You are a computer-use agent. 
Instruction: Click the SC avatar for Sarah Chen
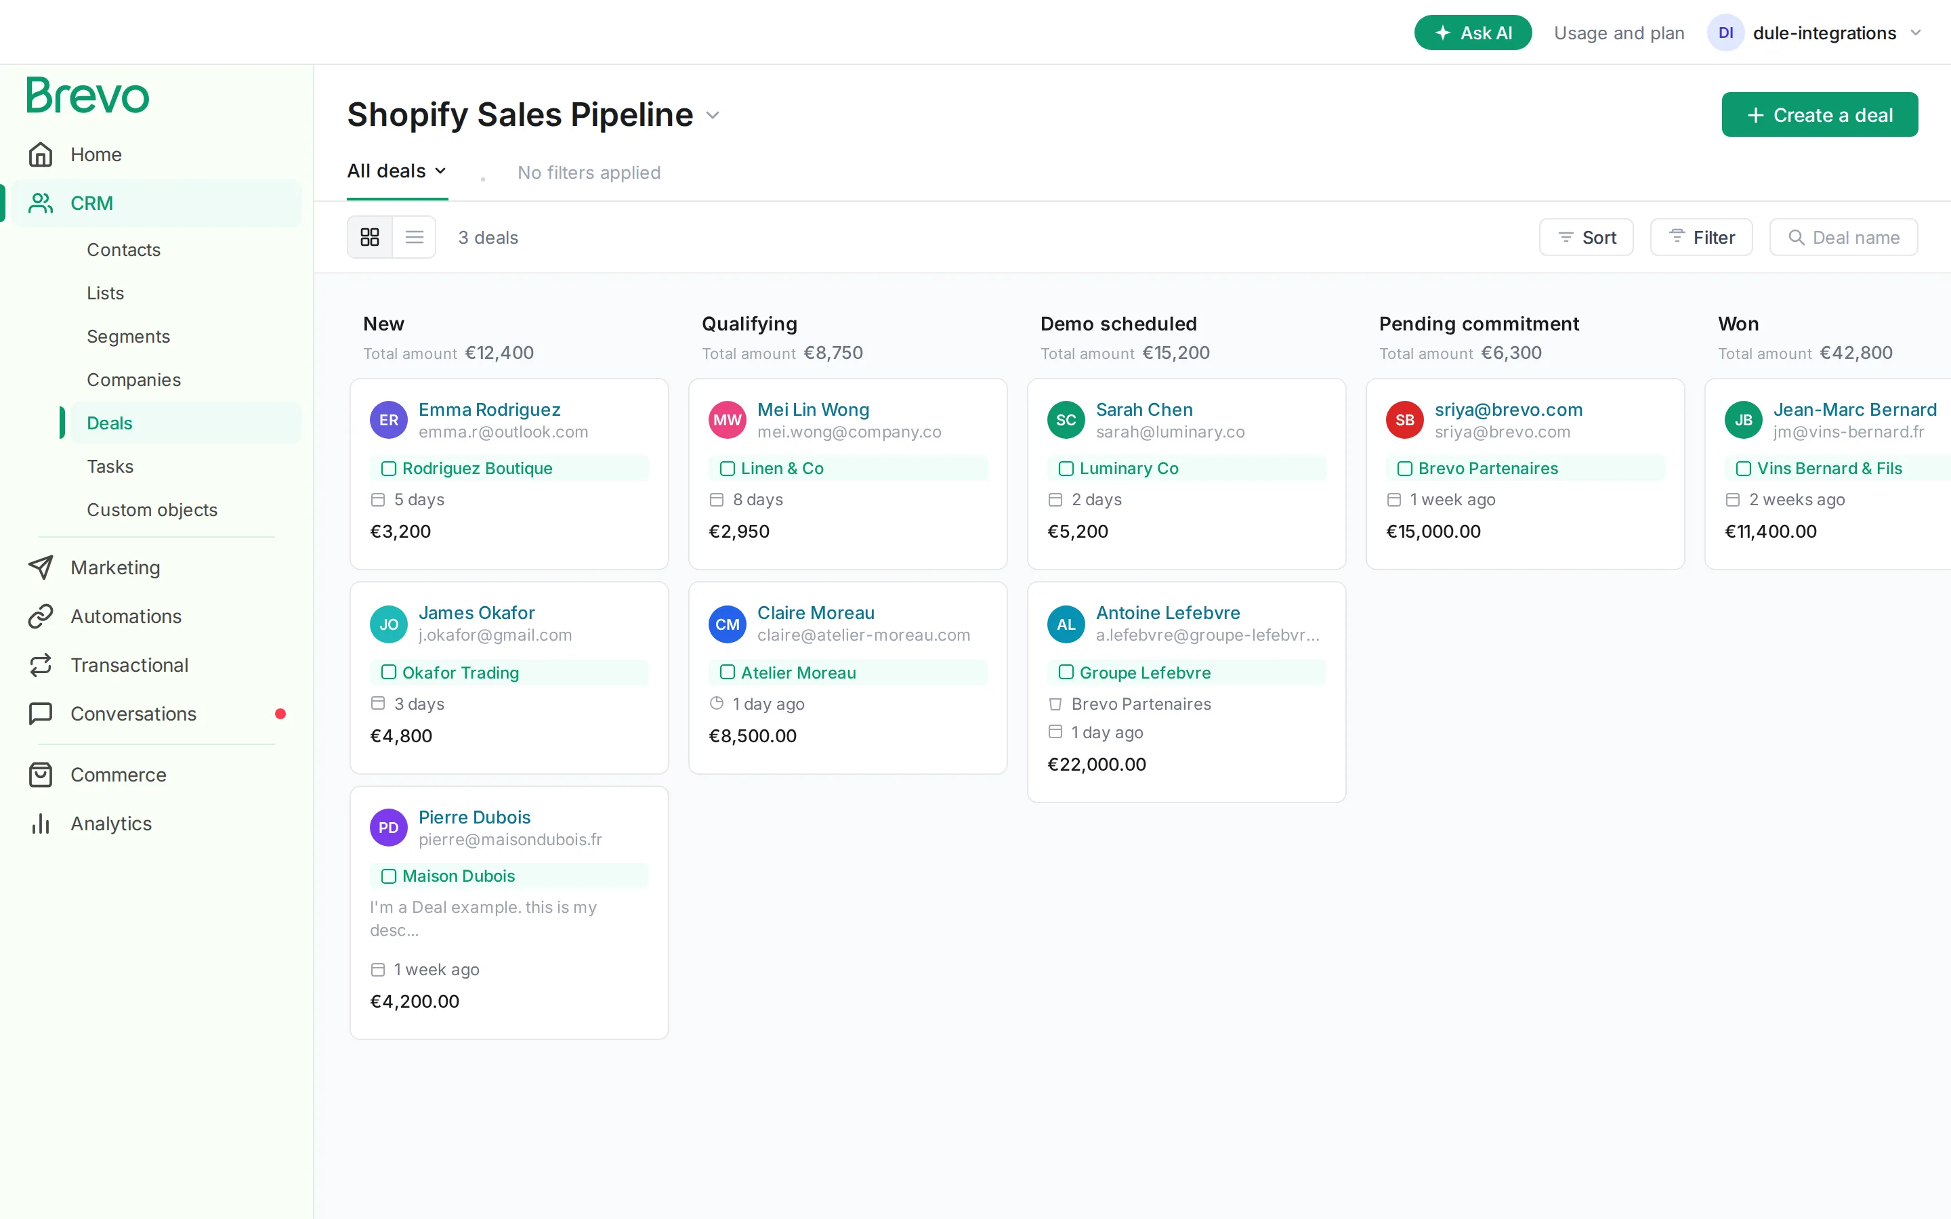tap(1066, 420)
